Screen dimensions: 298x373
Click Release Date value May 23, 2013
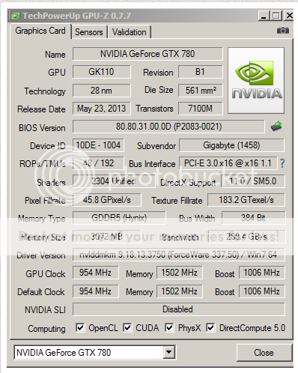101,109
